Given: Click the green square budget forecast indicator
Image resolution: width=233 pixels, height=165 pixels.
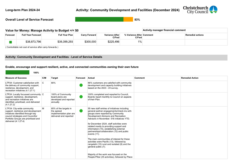Looking at the screenshot, I should pos(10,42).
